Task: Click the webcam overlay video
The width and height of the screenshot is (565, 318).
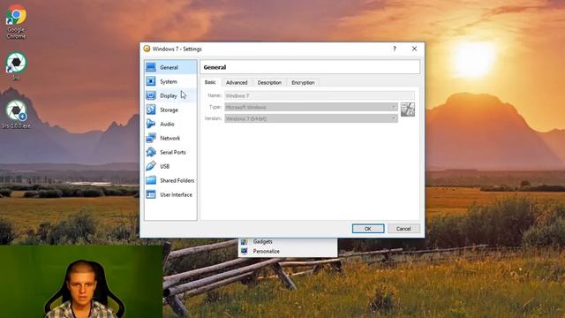Action: click(x=81, y=282)
